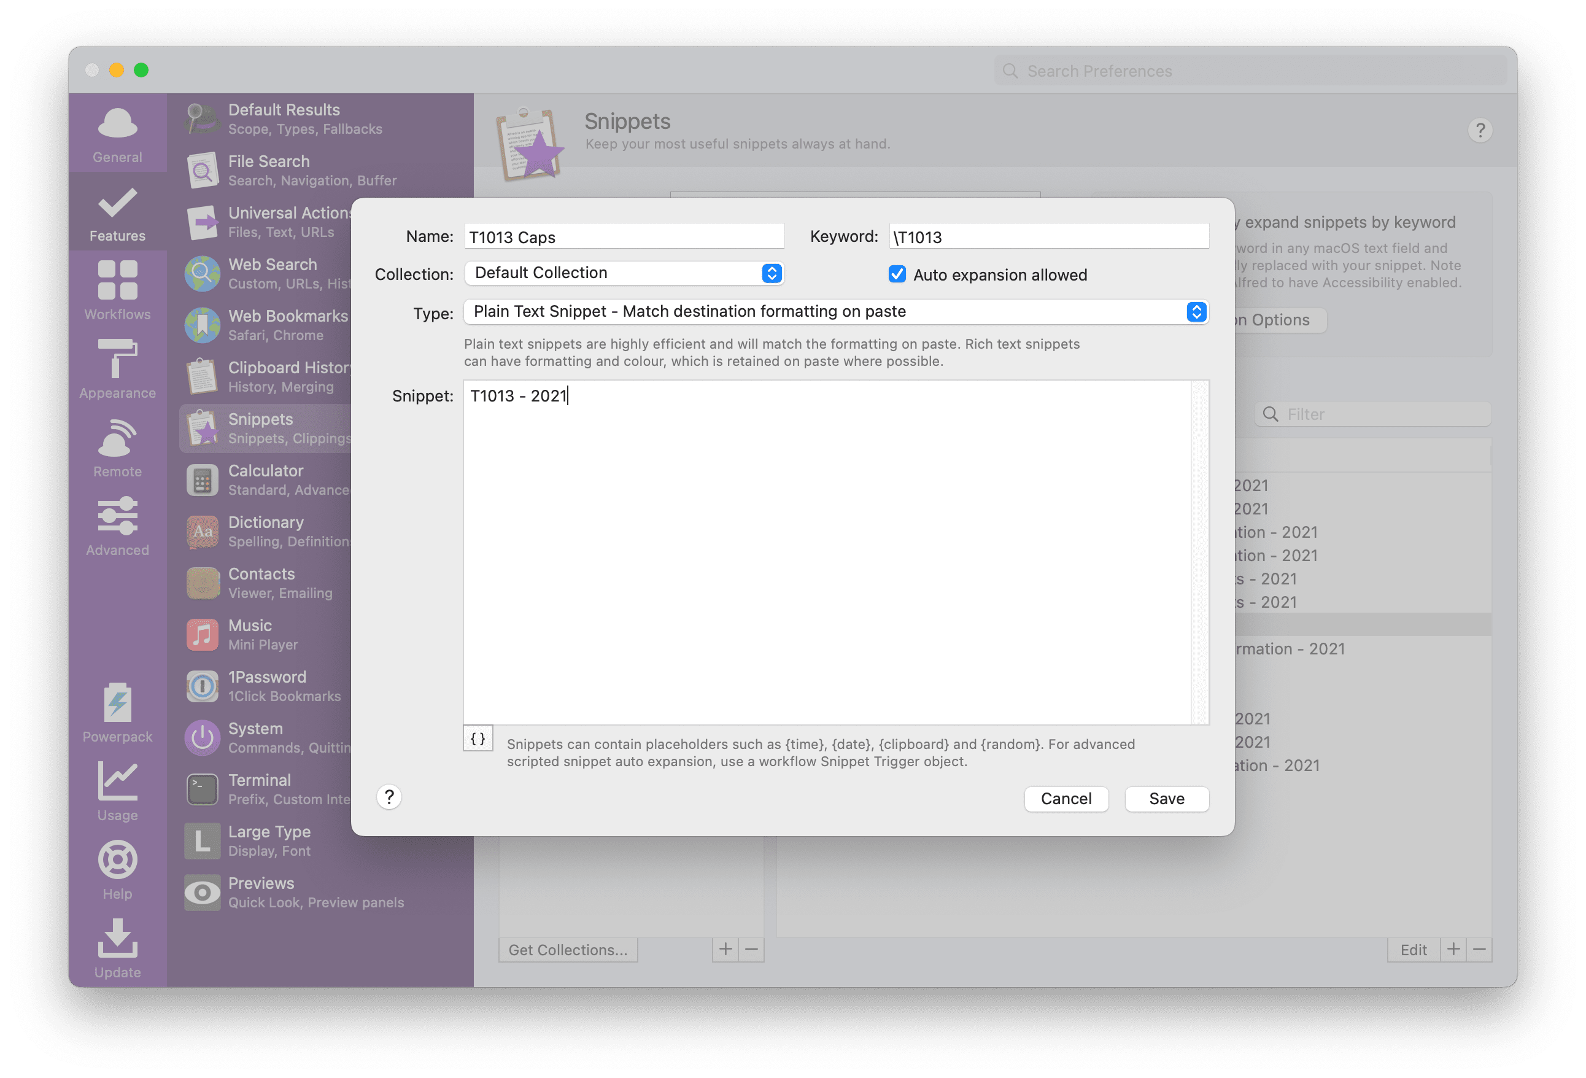Click the partially hidden Options button

[x=1280, y=320]
